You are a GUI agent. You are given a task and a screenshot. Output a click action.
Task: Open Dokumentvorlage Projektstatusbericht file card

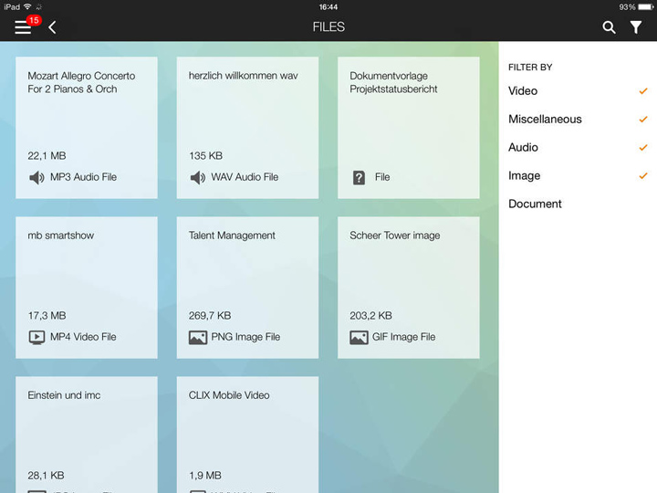409,128
